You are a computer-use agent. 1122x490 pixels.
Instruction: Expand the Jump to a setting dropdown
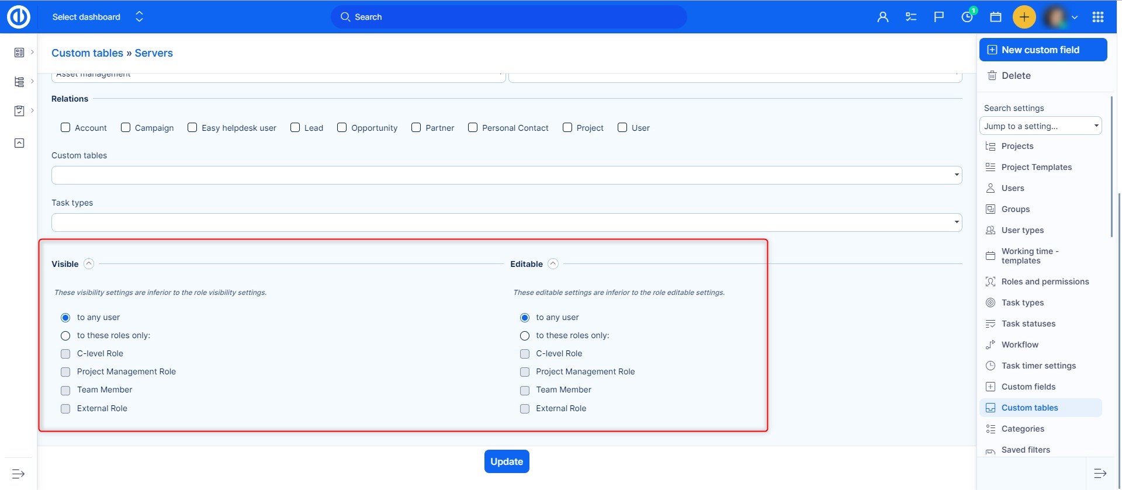coord(1040,126)
